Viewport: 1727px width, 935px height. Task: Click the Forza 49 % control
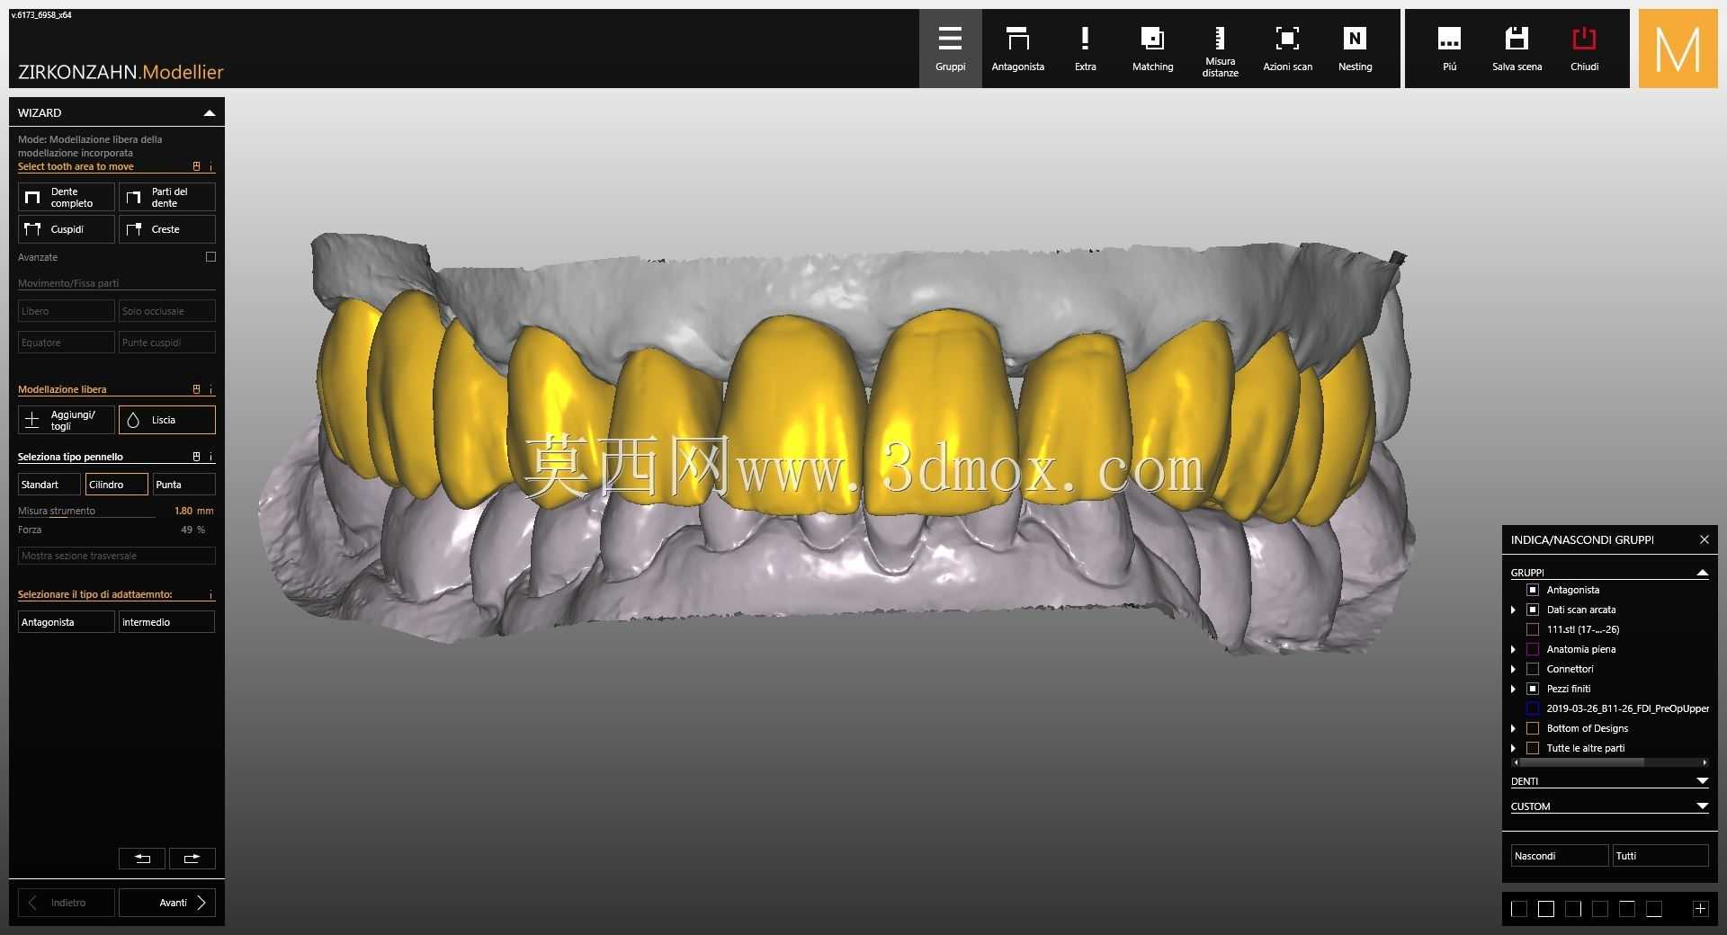point(116,530)
